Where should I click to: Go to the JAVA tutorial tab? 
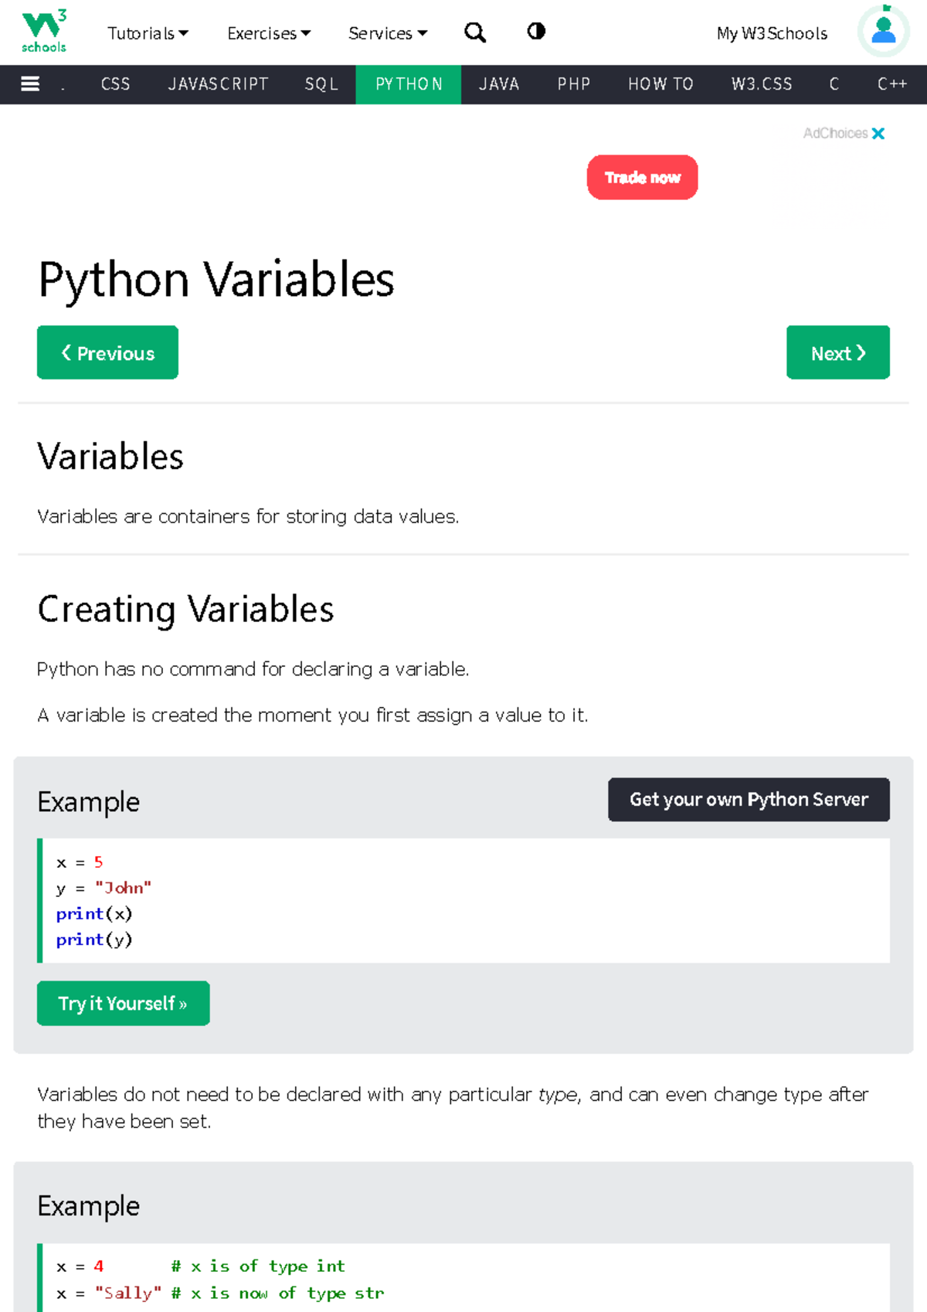pos(499,84)
